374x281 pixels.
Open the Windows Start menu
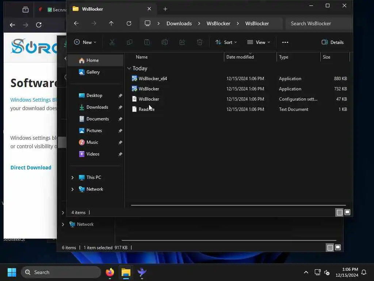tap(12, 272)
